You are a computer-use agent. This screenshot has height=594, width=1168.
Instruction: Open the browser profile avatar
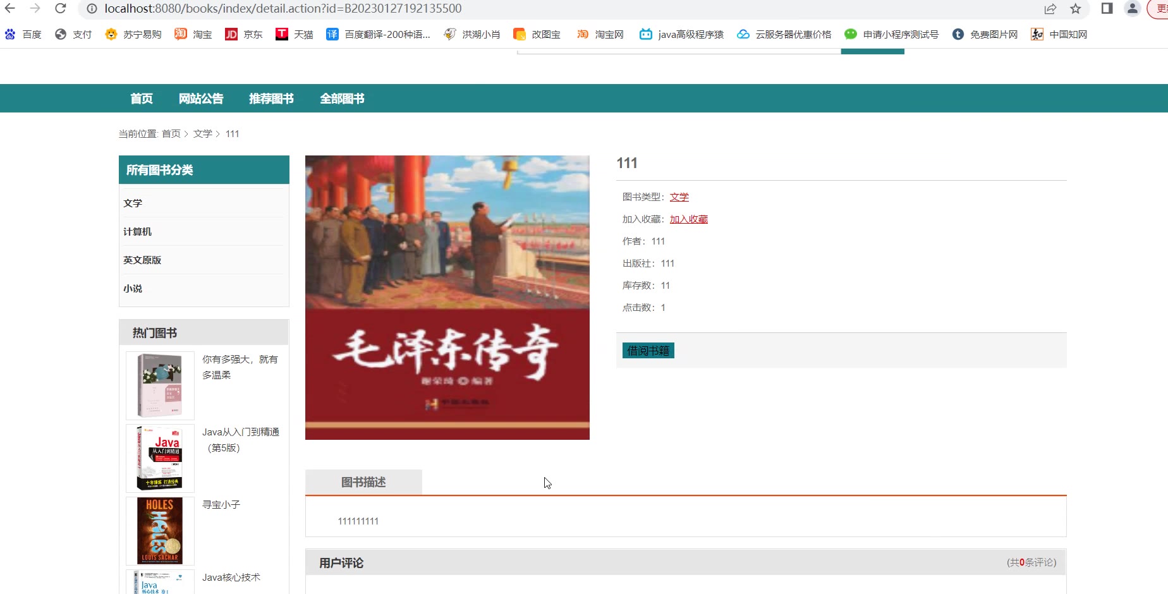1133,8
